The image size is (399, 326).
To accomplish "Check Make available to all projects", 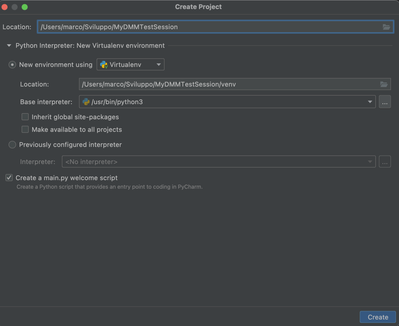I will [x=25, y=129].
